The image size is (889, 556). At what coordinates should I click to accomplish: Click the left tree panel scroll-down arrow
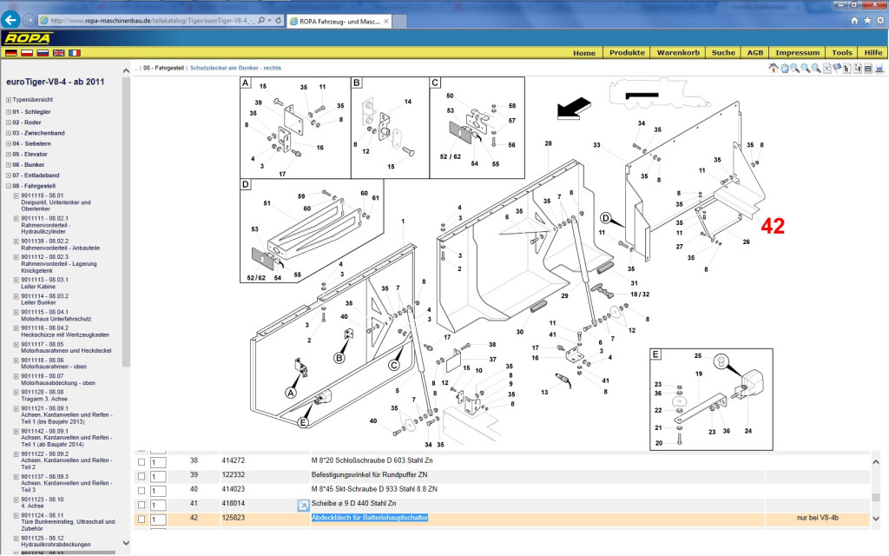click(x=126, y=543)
